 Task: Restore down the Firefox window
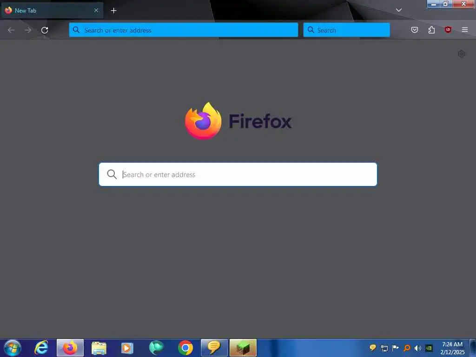coord(446,4)
